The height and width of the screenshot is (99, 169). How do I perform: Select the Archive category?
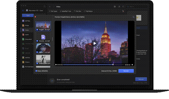coord(26,58)
